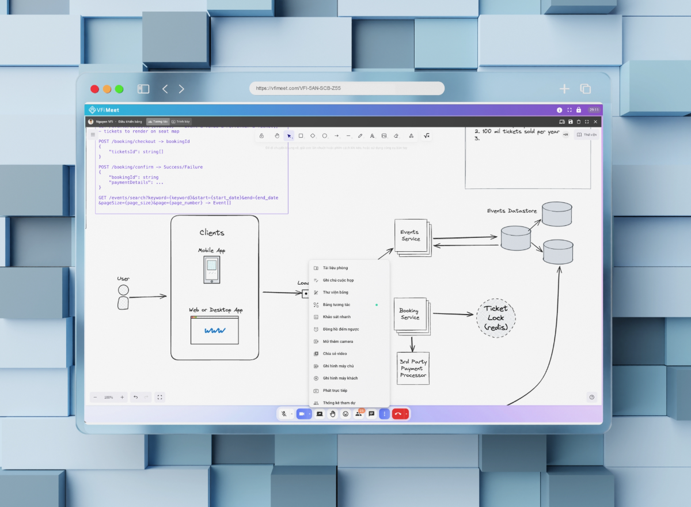The image size is (691, 507).
Task: Pick the Ellipse tool from the whiteboard toolbar
Action: (325, 135)
